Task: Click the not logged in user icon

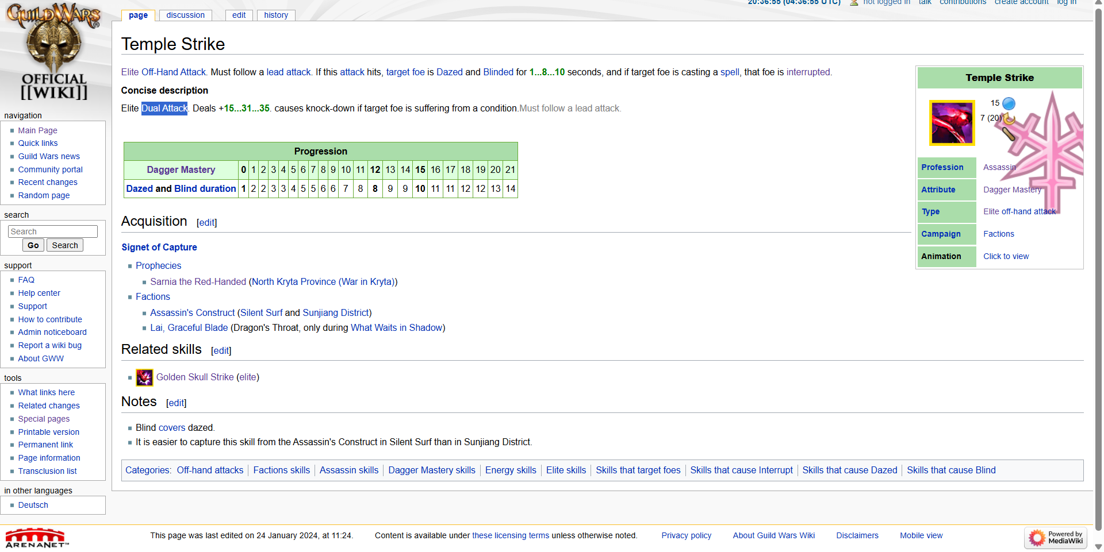Action: click(x=854, y=3)
